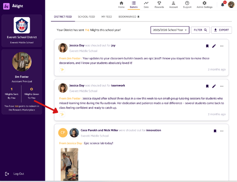The height and width of the screenshot is (182, 237).
Task: Click the Everett School District crest logo
Action: pyautogui.click(x=22, y=25)
